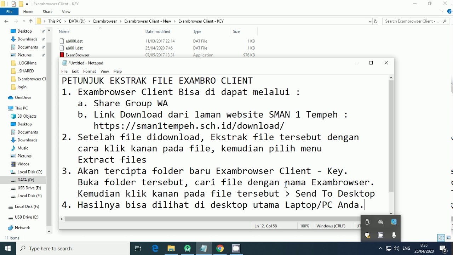Viewport: 453px width, 255px height.
Task: Click the microphone tray icon
Action: (394, 235)
